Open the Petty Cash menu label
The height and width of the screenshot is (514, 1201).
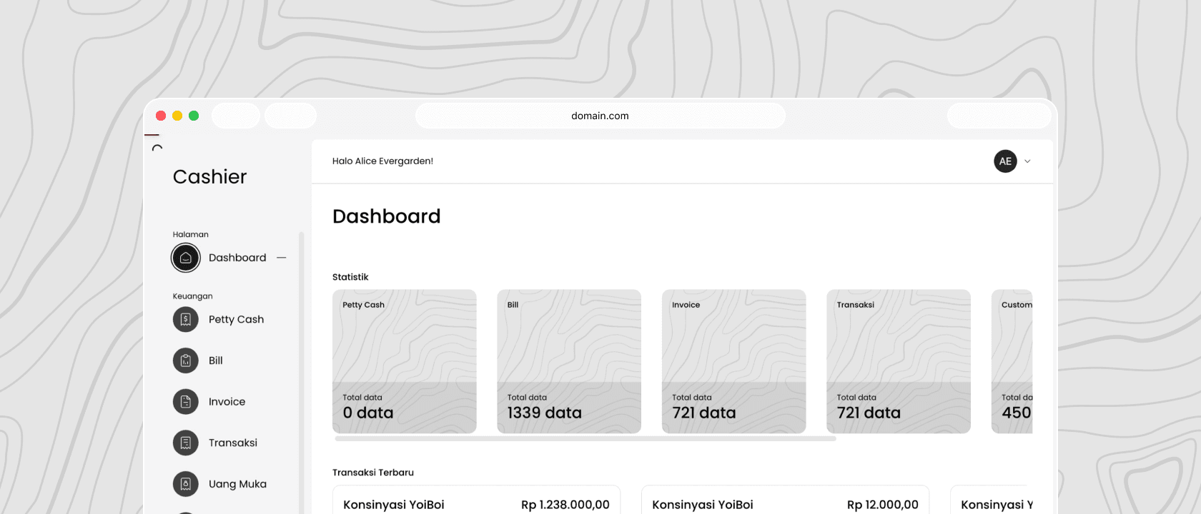coord(236,319)
